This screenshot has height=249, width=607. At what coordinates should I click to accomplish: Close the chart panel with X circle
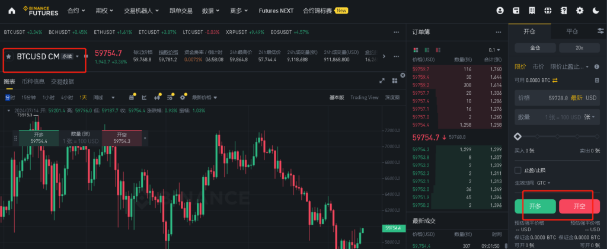[402, 75]
